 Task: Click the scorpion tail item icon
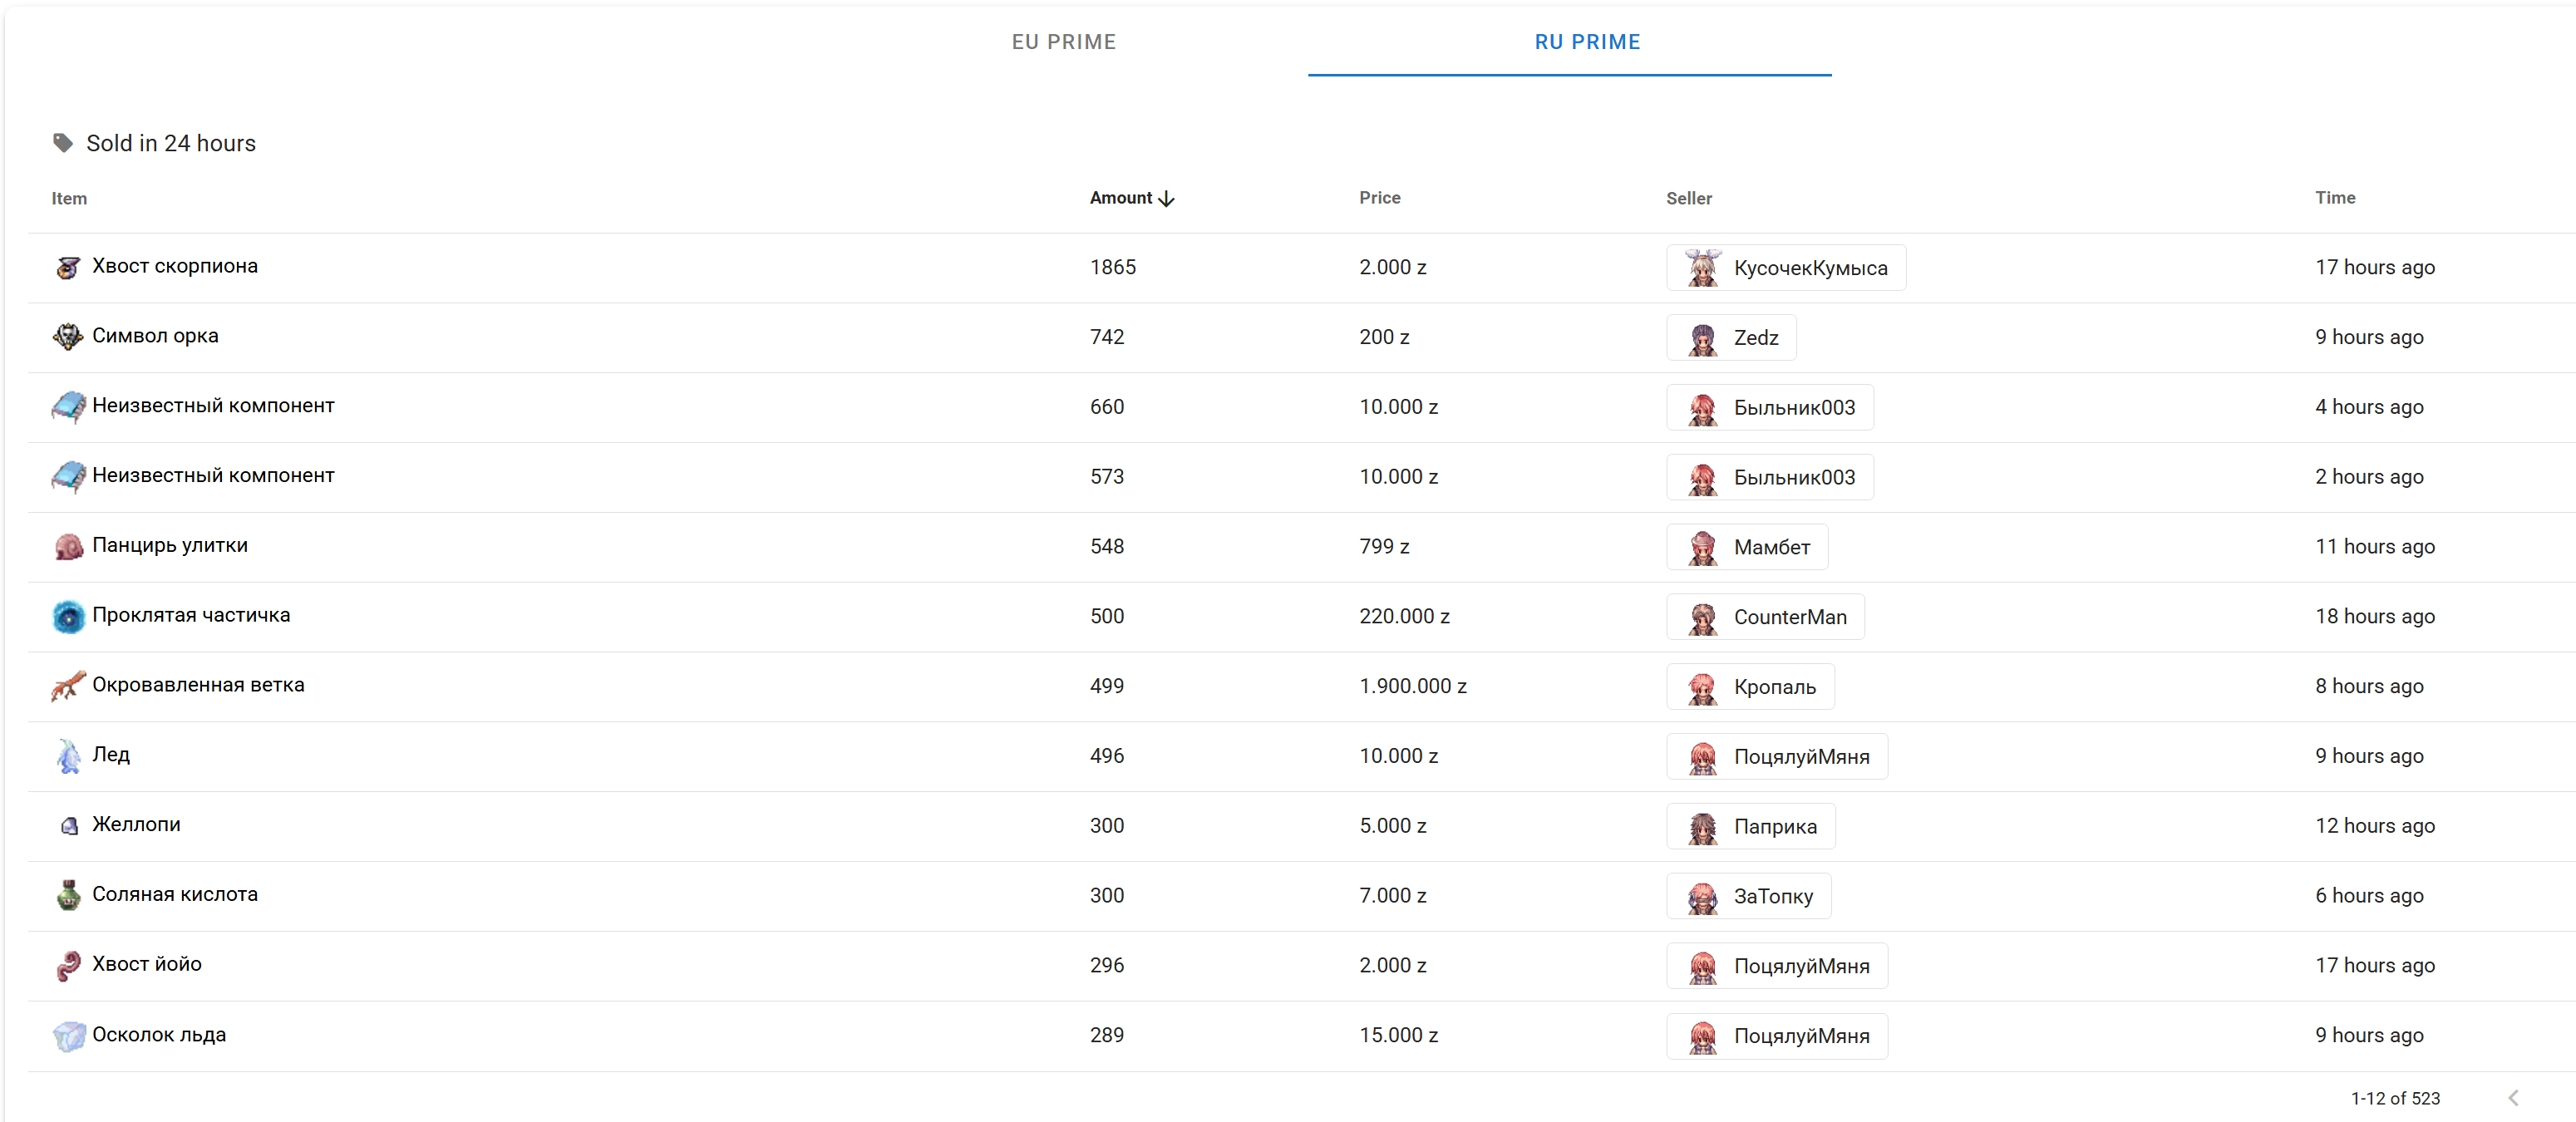(68, 267)
